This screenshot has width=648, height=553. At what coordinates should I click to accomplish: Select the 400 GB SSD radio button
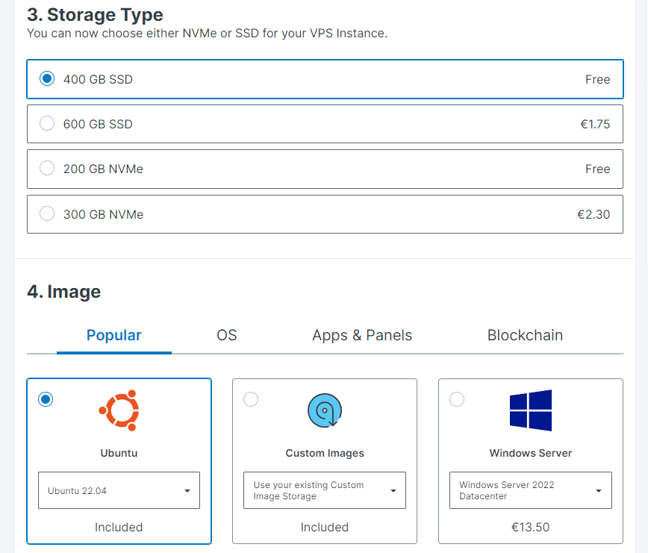tap(47, 79)
